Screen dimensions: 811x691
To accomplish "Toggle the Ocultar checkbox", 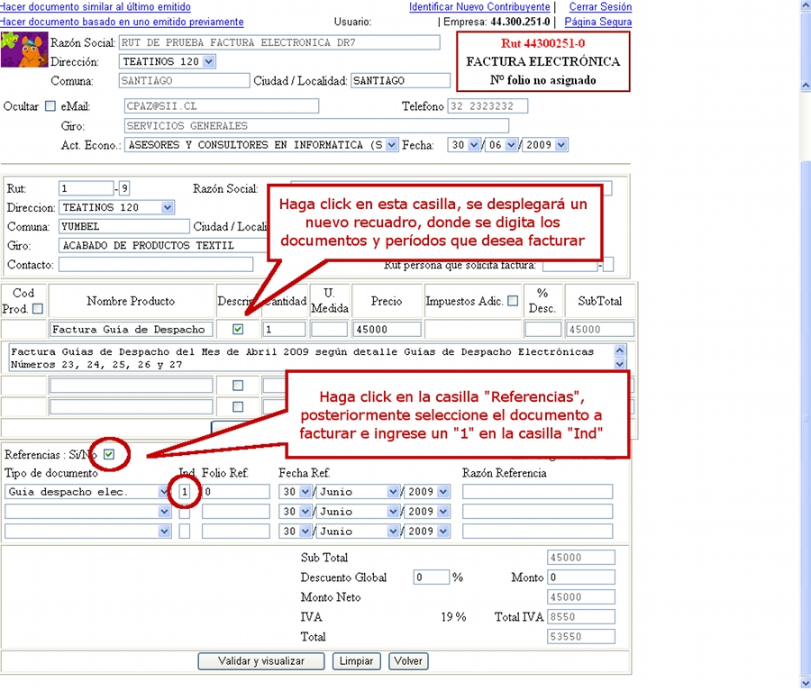I will click(50, 106).
